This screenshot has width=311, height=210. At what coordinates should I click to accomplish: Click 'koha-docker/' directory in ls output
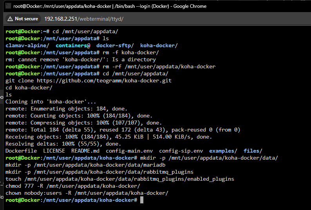click(159, 46)
